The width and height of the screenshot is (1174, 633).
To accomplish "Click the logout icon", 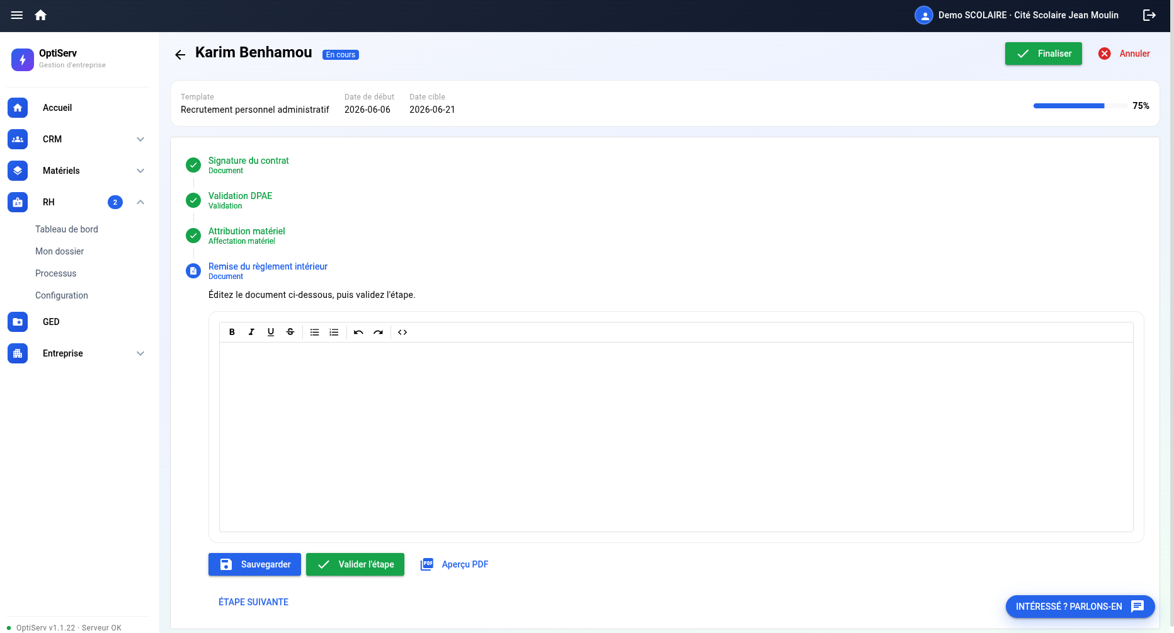I will 1149,15.
